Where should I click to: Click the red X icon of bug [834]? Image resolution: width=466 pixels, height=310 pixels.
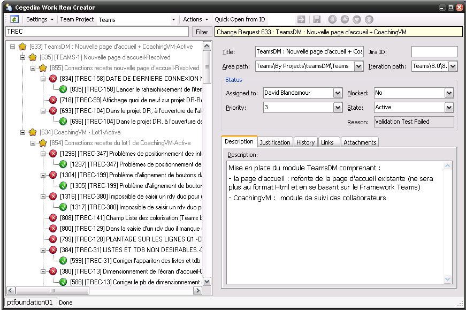(x=53, y=79)
